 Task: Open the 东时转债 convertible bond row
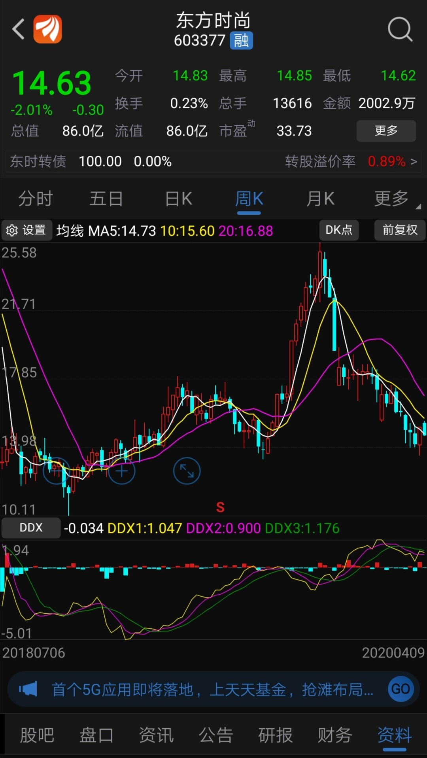tap(213, 161)
